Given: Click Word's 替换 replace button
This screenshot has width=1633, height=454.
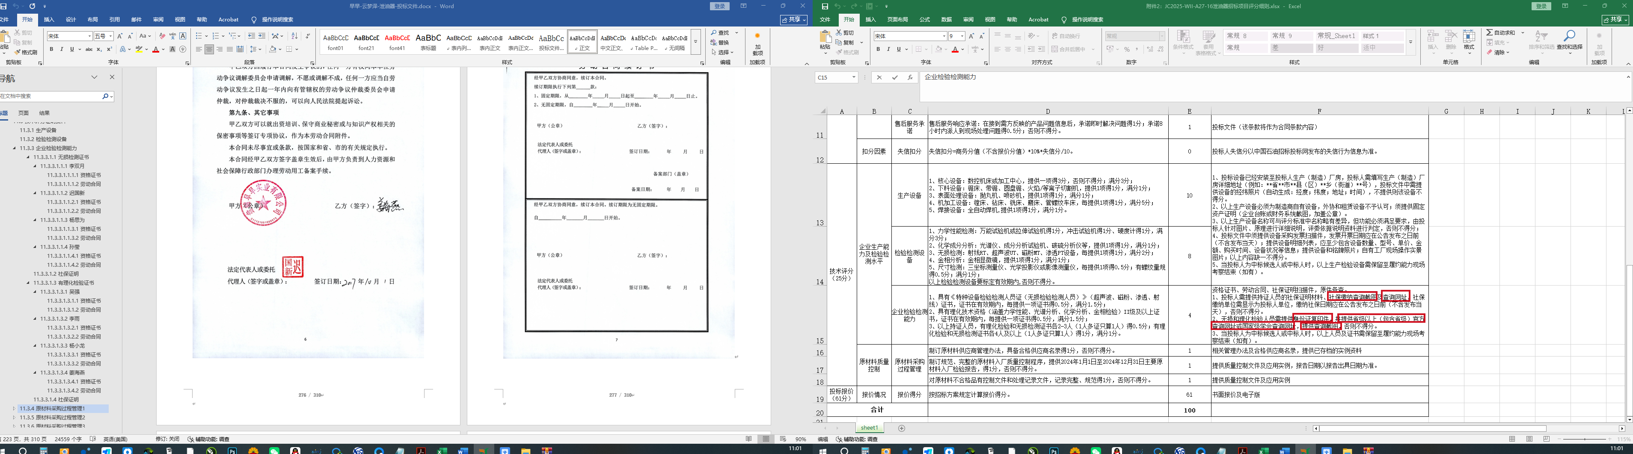Looking at the screenshot, I should (720, 42).
